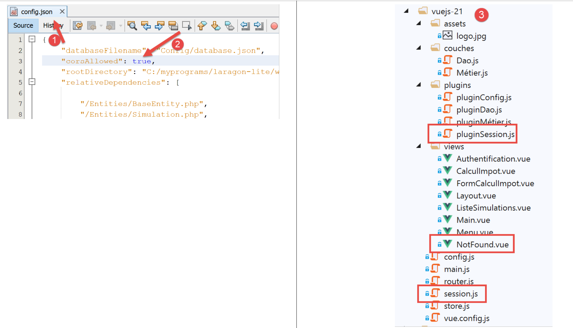573x328 pixels.
Task: Switch to the Source view tab
Action: (x=23, y=25)
